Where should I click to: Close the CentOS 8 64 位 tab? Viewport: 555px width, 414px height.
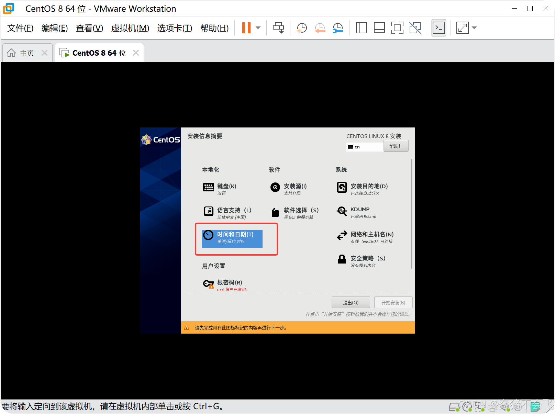[136, 53]
